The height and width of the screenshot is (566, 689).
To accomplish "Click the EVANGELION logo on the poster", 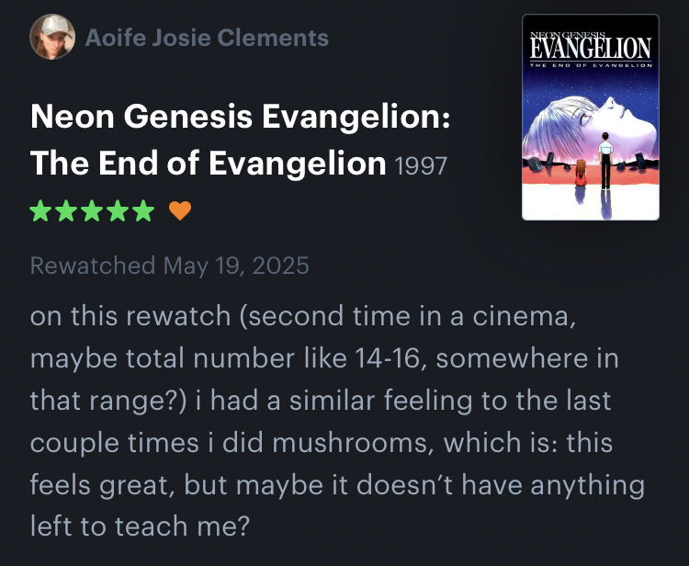I will tap(590, 46).
